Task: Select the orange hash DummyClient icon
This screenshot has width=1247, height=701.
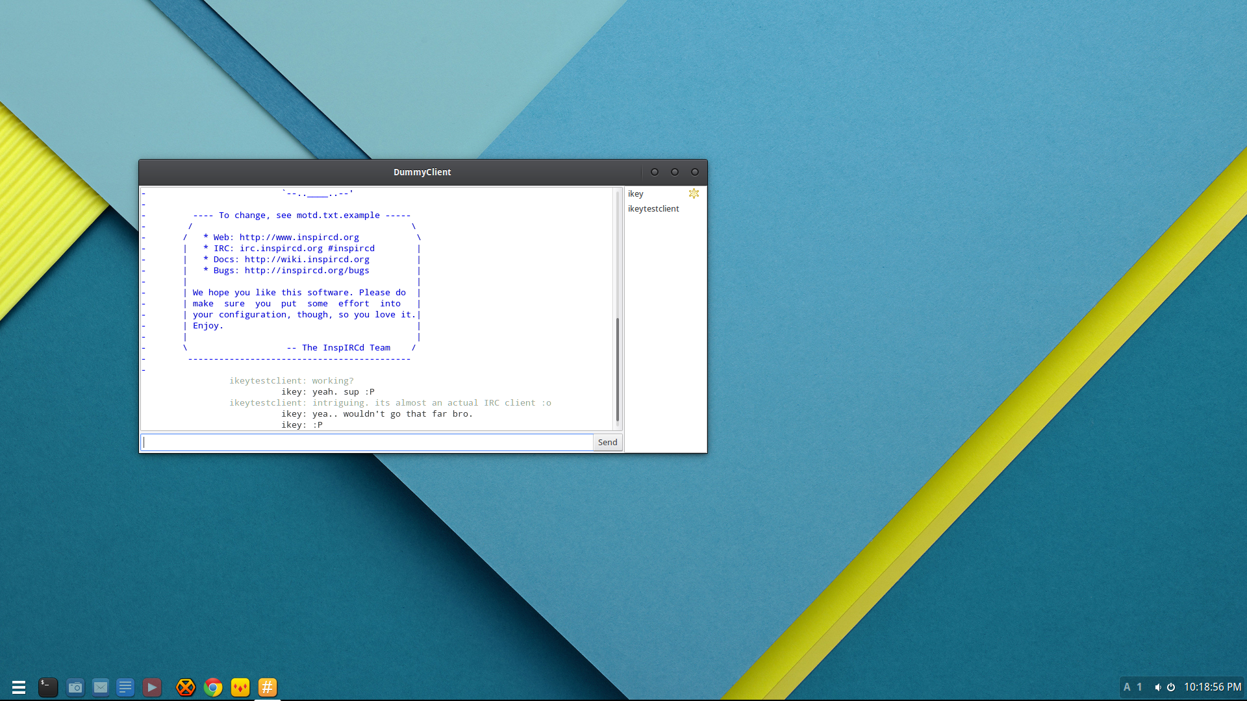Action: pos(268,687)
